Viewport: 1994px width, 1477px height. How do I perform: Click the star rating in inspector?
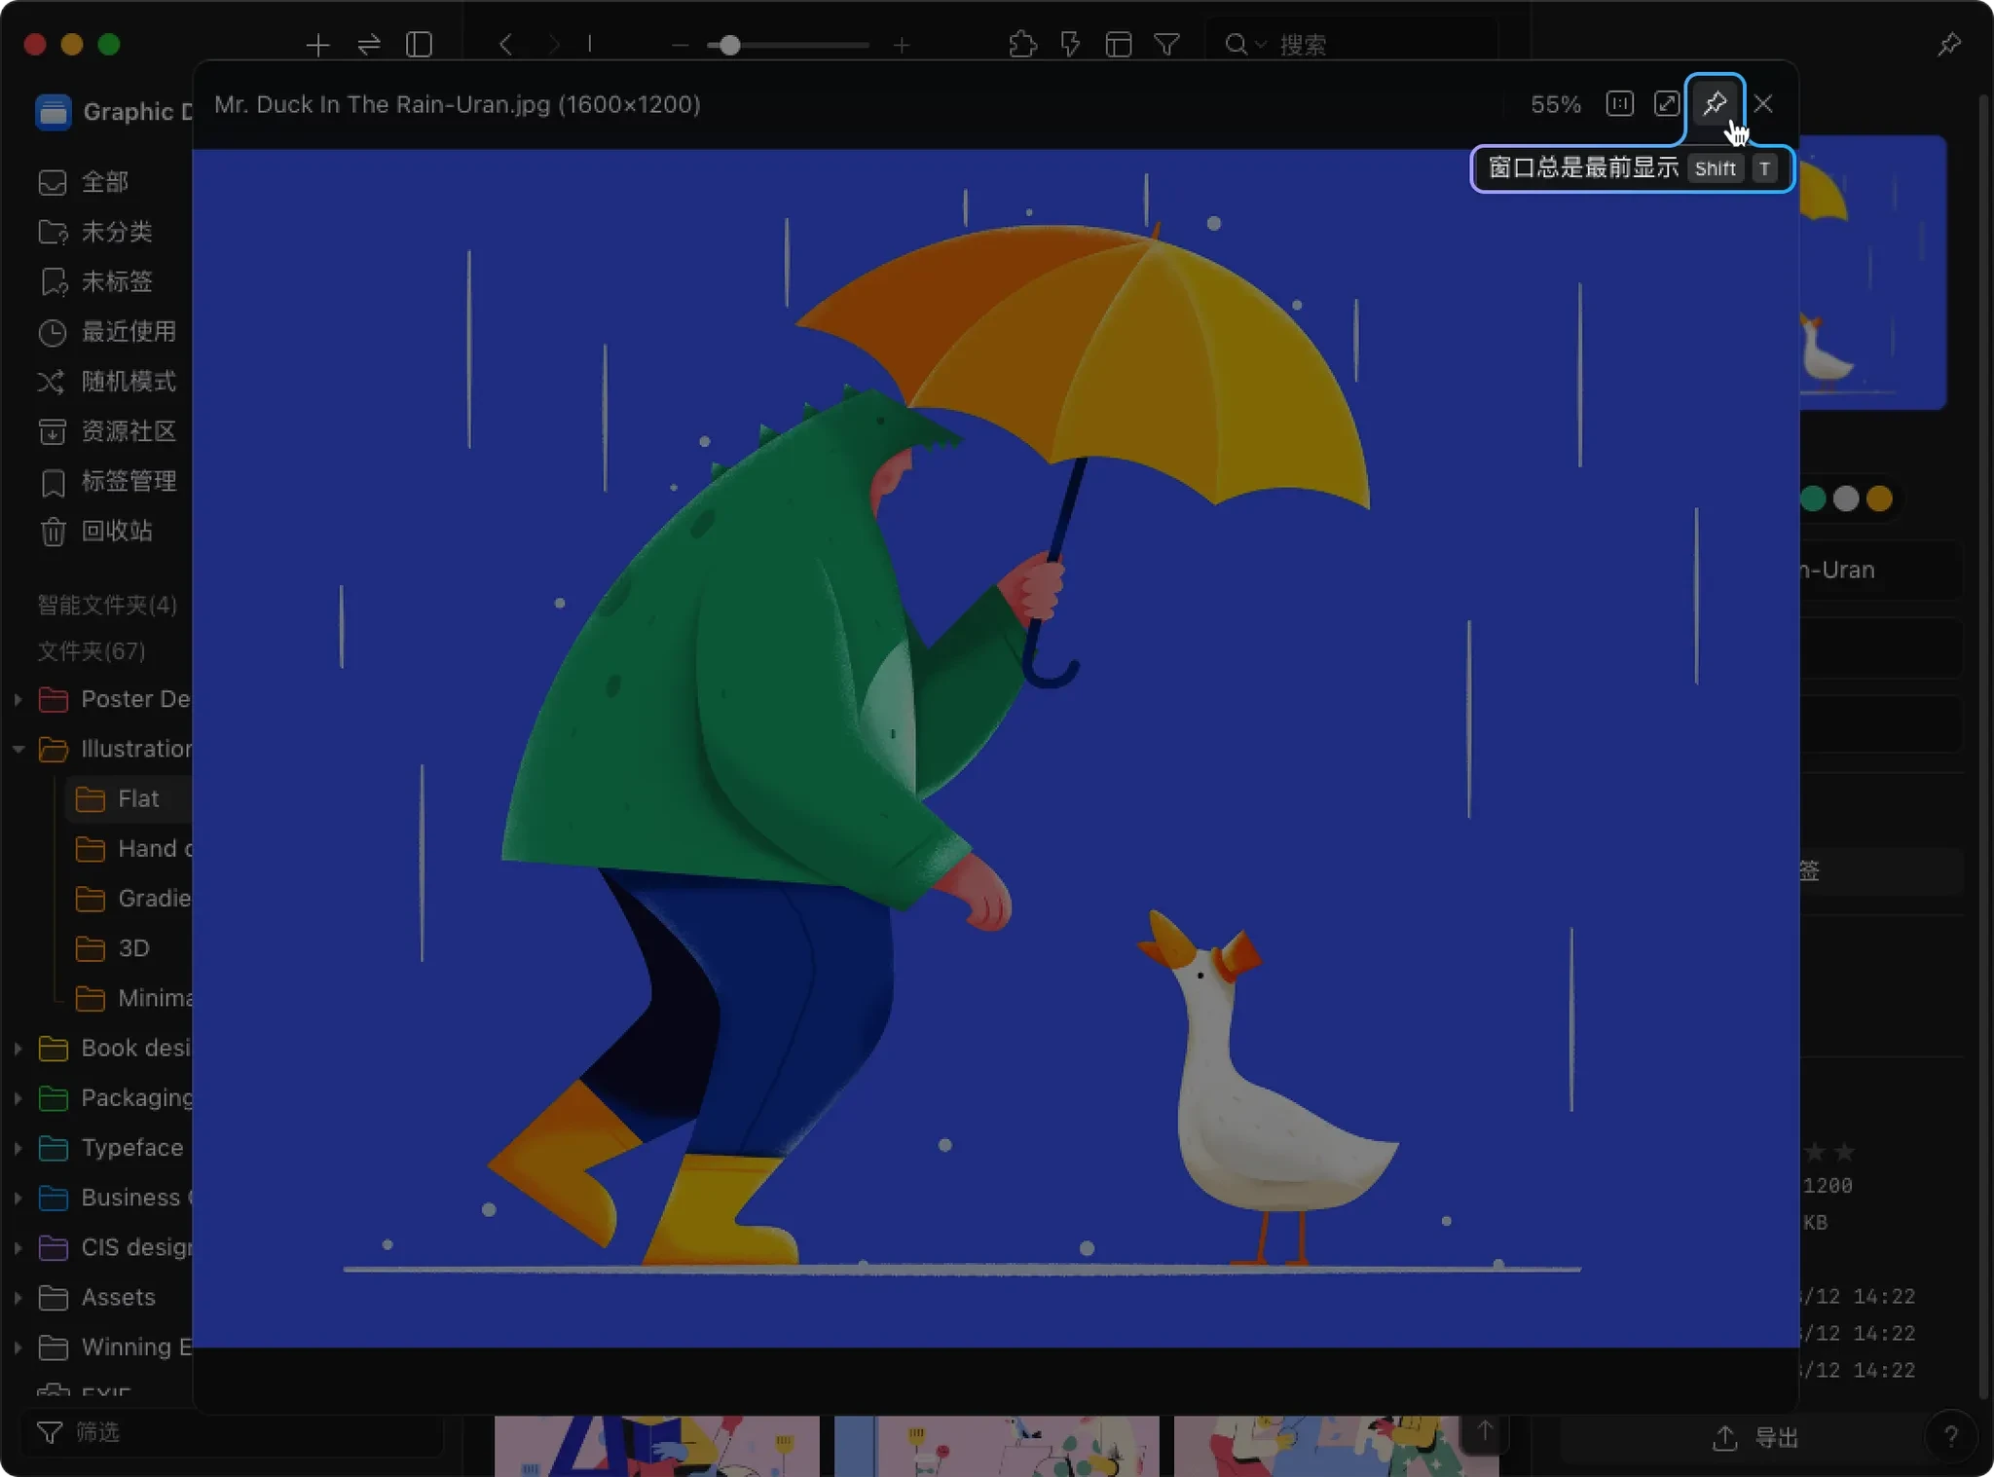(x=1828, y=1153)
